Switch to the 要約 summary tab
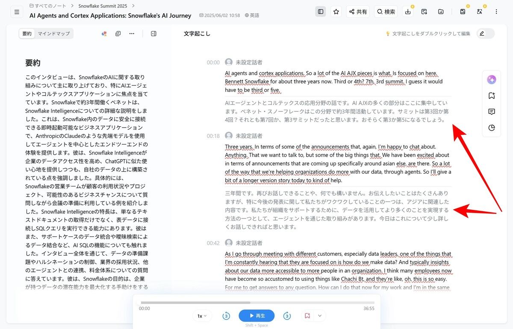Screen dimensions: 513x329 pos(27,33)
